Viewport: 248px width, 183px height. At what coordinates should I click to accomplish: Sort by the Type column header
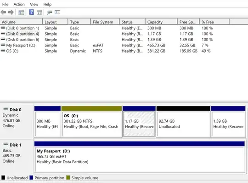click(79, 22)
